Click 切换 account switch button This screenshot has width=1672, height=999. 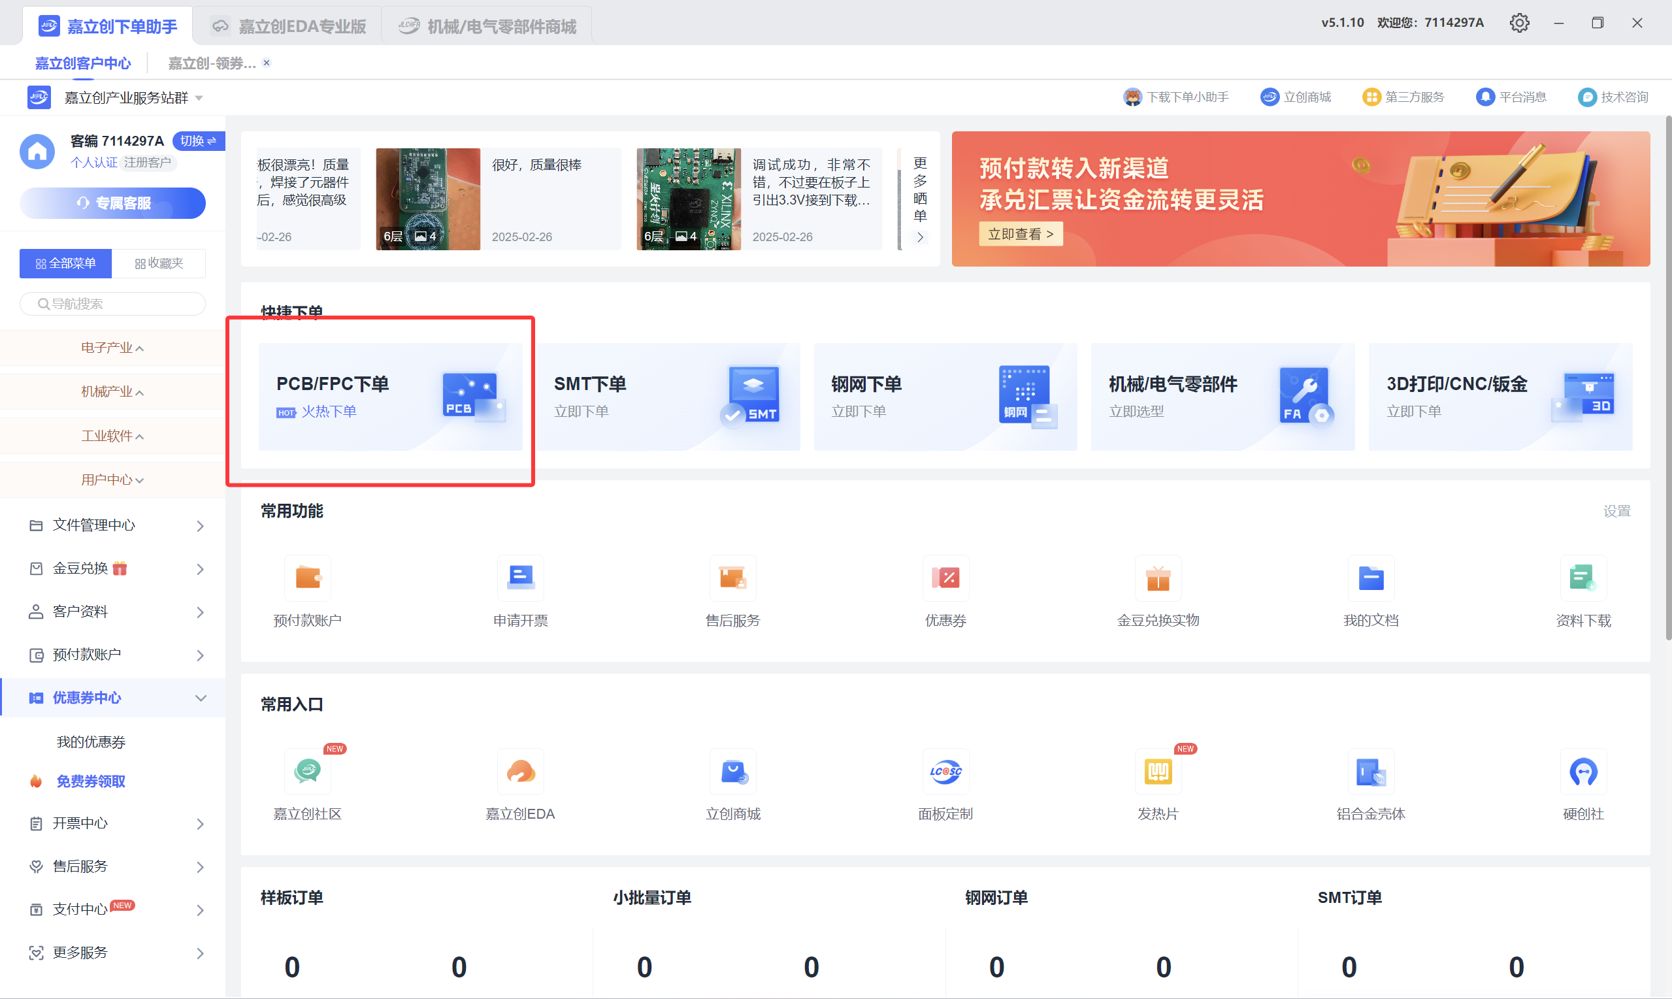[198, 140]
